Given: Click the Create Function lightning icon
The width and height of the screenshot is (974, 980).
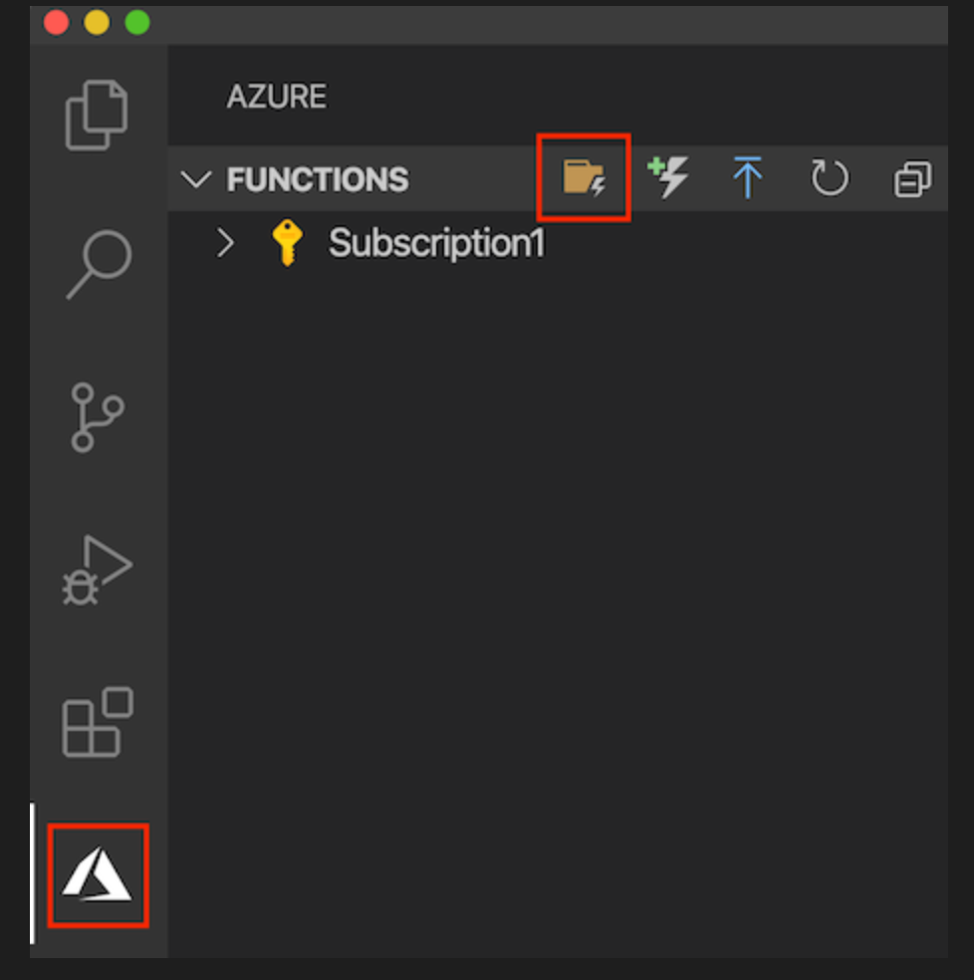Looking at the screenshot, I should click(x=667, y=178).
